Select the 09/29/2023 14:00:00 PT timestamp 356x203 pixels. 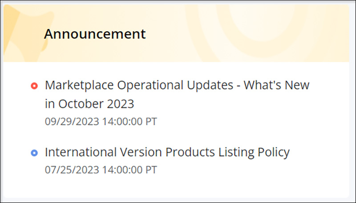101,121
